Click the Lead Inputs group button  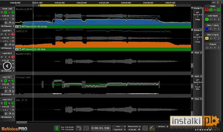coord(213,15)
